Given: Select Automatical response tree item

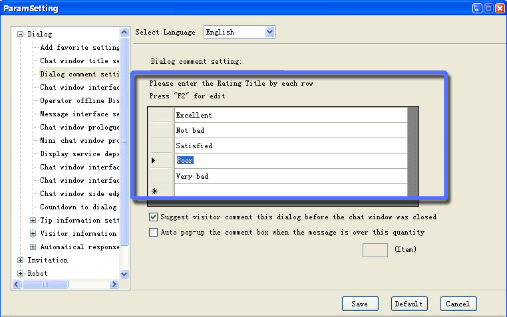Looking at the screenshot, I should coord(80,247).
